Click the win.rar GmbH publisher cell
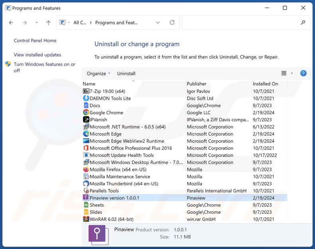The width and height of the screenshot is (315, 249). 201,219
